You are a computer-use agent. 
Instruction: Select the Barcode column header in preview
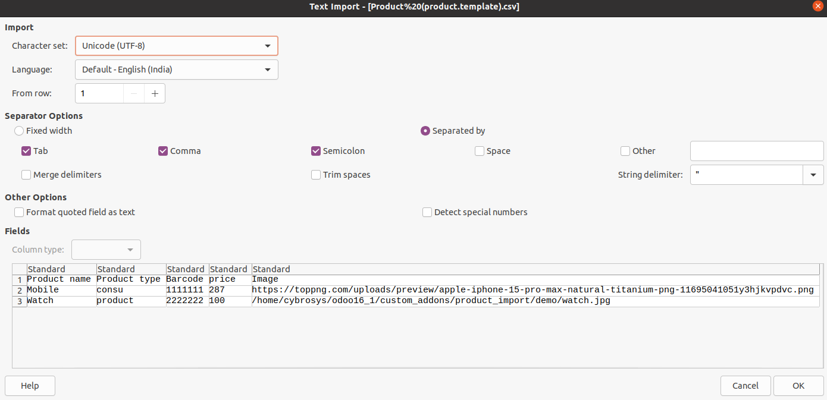point(186,269)
